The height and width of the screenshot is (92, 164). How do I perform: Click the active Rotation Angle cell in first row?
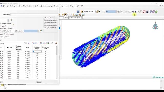pyautogui.click(x=37, y=51)
